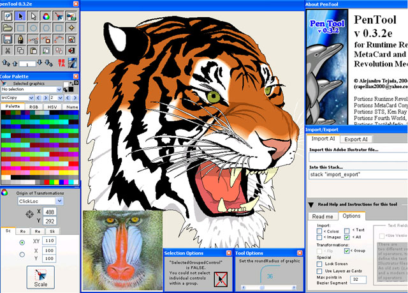Uncheck the Group transformations checkbox
The image size is (408, 293).
(x=346, y=251)
